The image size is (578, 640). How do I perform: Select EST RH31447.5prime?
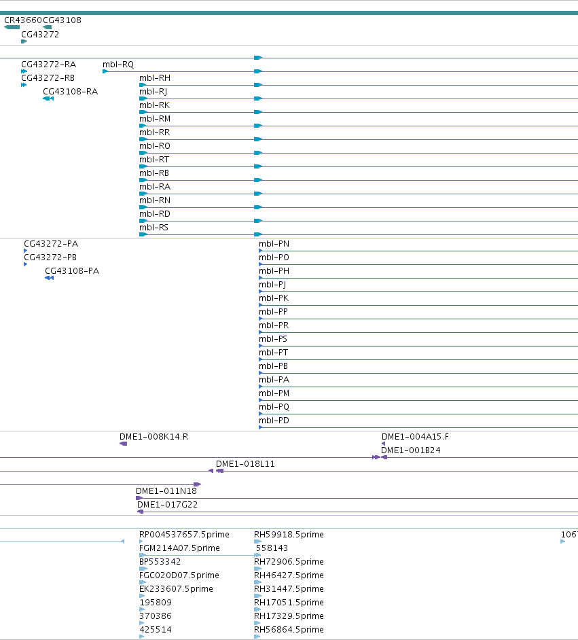289,588
